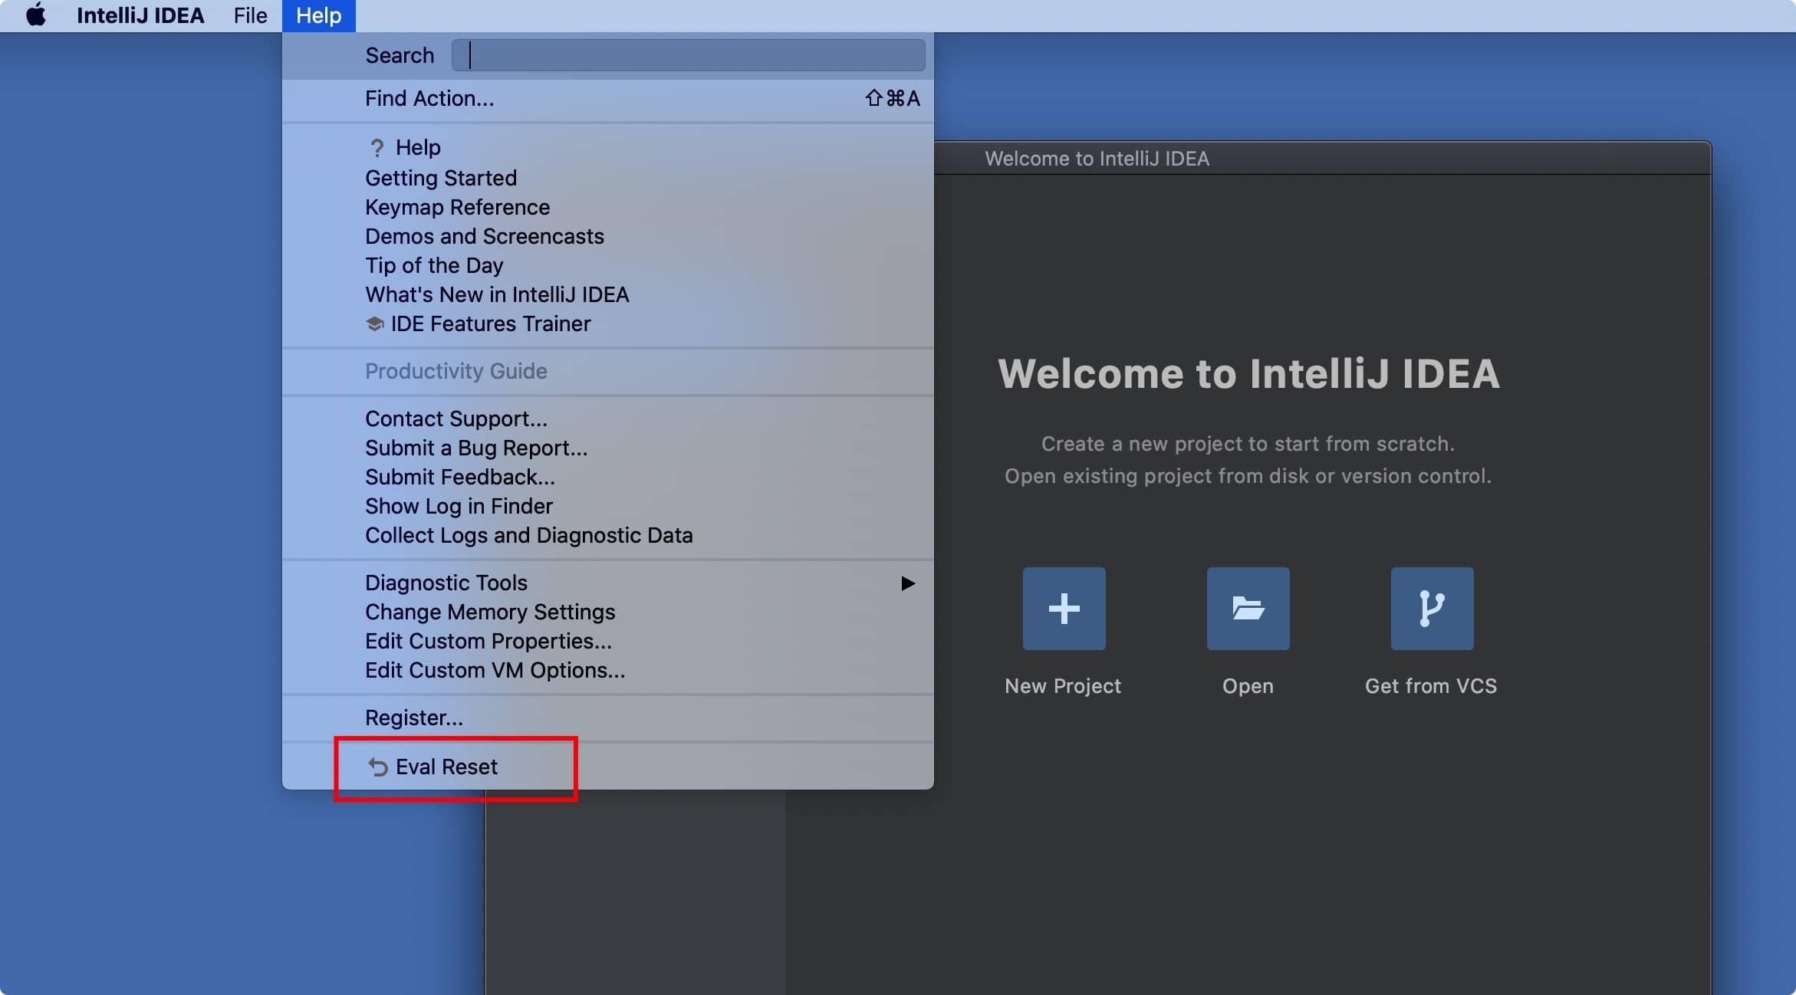Choose Register from the Help menu
Image resolution: width=1796 pixels, height=995 pixels.
coord(414,718)
